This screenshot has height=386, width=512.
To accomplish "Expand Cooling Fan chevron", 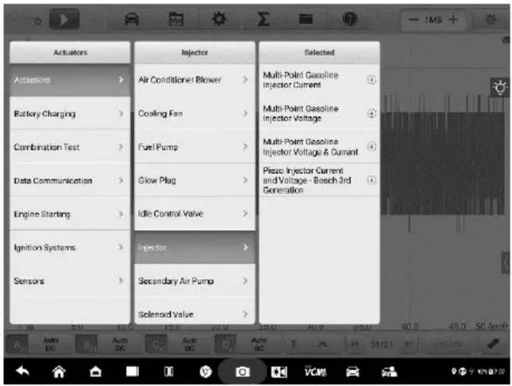I will pyautogui.click(x=245, y=113).
